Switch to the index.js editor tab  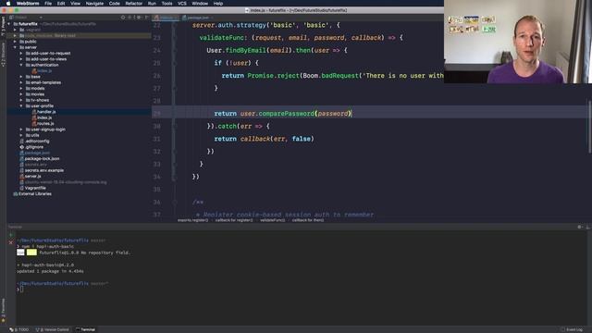coord(166,18)
